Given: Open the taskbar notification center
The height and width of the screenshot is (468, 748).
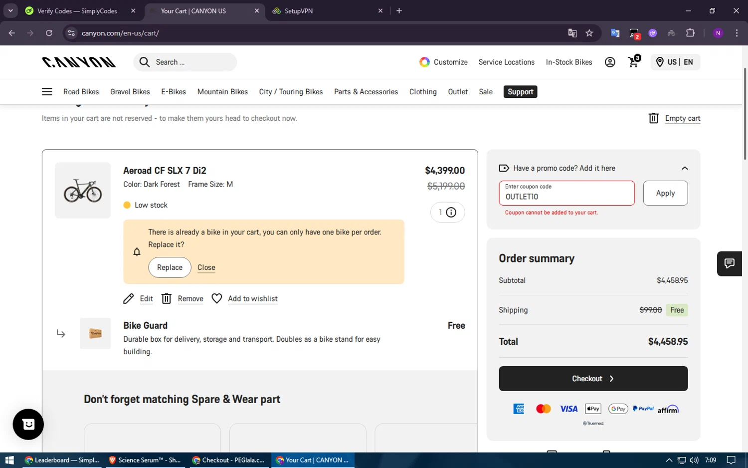Looking at the screenshot, I should pos(731,460).
